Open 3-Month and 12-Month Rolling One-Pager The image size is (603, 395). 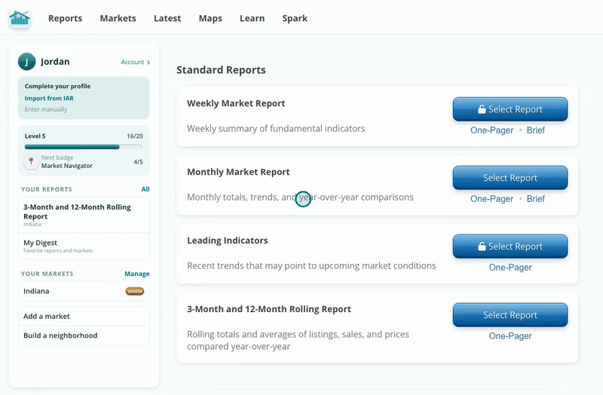coord(510,335)
